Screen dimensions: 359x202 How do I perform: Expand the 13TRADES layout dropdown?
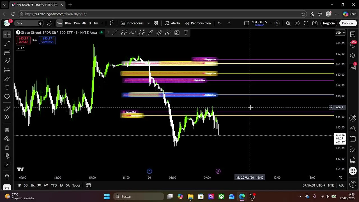[271, 23]
